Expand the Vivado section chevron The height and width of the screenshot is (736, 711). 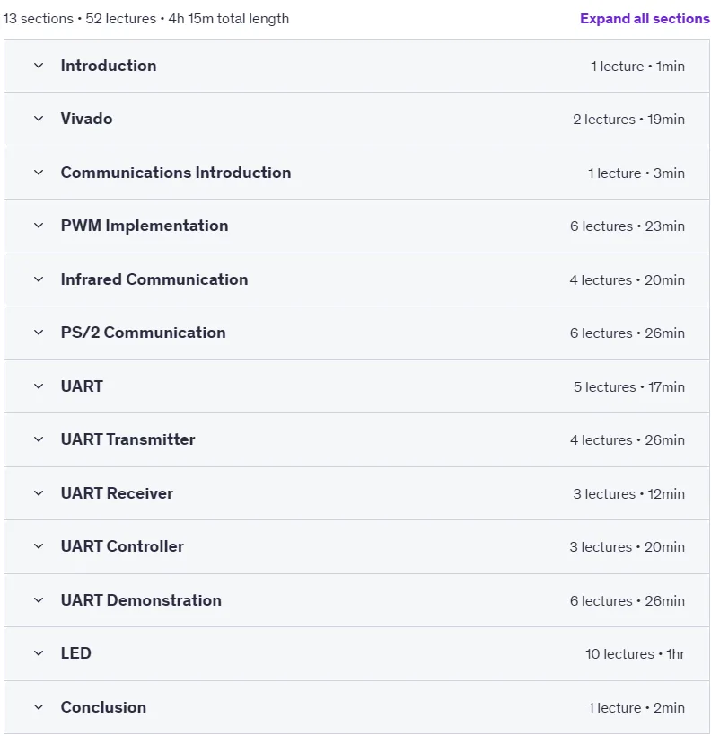39,119
